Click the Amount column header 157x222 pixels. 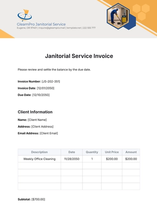click(x=131, y=152)
